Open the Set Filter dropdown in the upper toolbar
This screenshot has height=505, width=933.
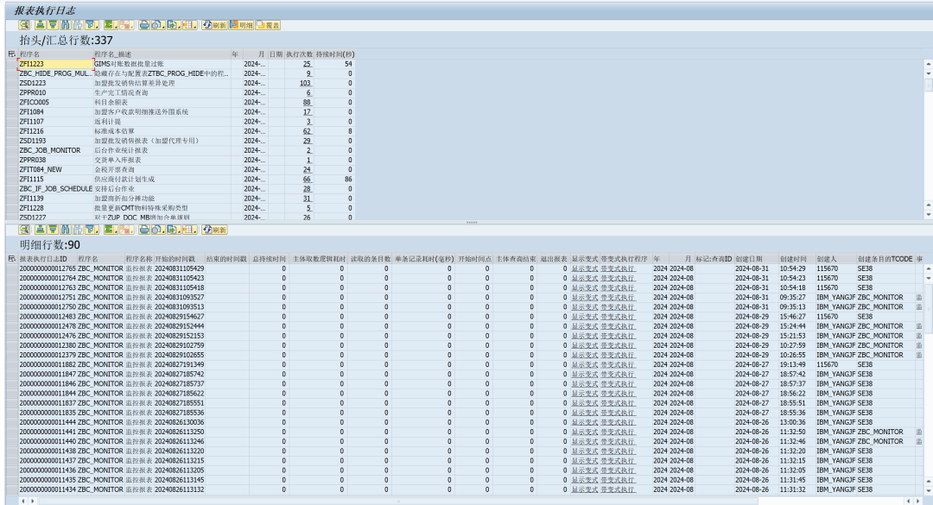[x=92, y=25]
